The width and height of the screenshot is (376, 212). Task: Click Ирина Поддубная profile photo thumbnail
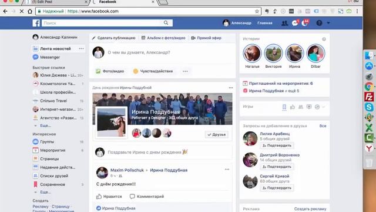[x=111, y=122]
